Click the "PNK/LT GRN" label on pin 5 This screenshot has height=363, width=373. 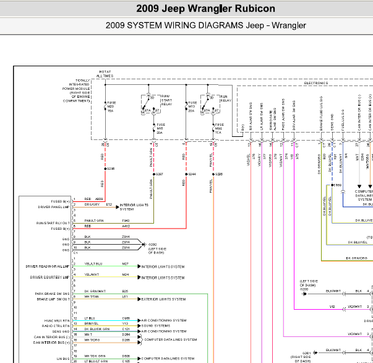pyautogui.click(x=94, y=221)
